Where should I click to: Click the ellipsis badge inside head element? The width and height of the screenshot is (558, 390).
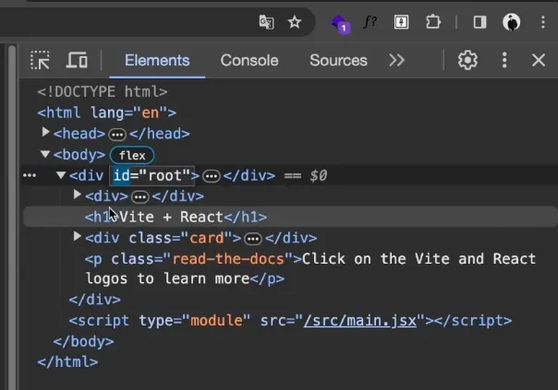pos(117,135)
